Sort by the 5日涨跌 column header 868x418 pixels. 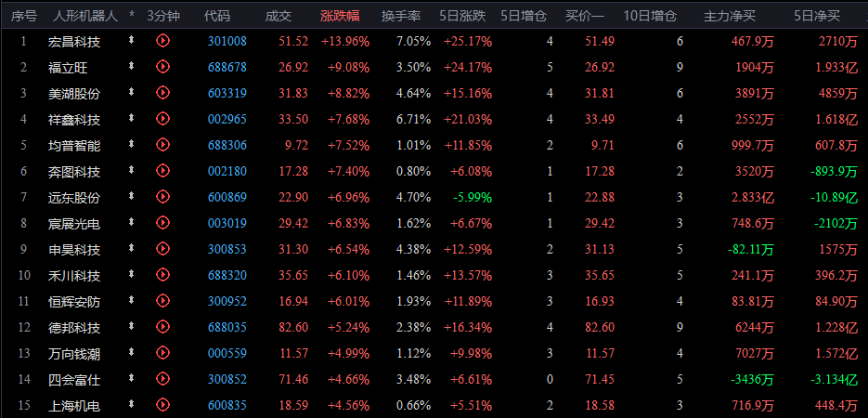pyautogui.click(x=463, y=16)
